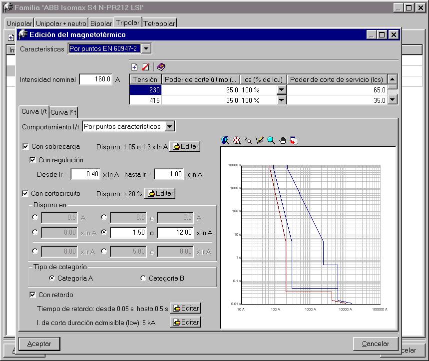
Task: Select the single-value 'x In A' trip radio button
Action: point(35,233)
